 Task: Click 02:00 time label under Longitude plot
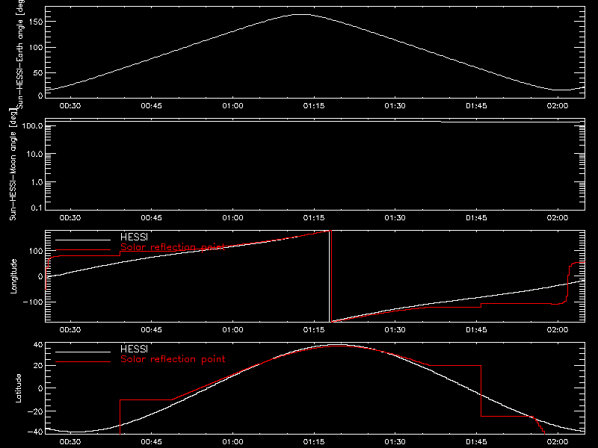[x=558, y=330]
